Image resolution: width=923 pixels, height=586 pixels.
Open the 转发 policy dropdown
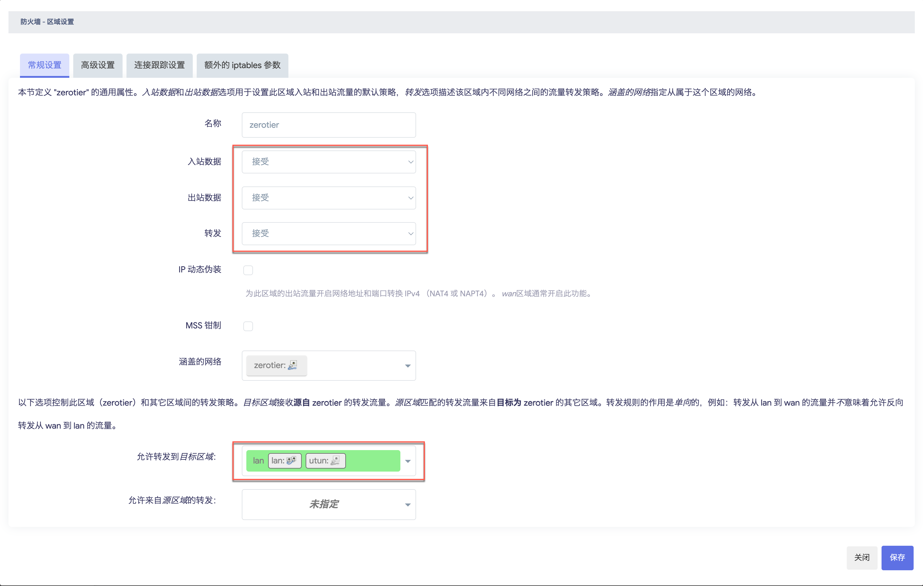coord(328,234)
